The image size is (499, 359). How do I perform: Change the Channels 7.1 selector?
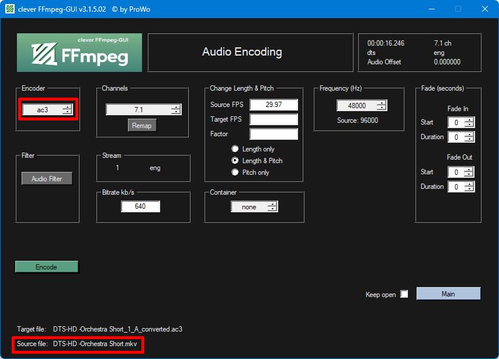point(144,109)
